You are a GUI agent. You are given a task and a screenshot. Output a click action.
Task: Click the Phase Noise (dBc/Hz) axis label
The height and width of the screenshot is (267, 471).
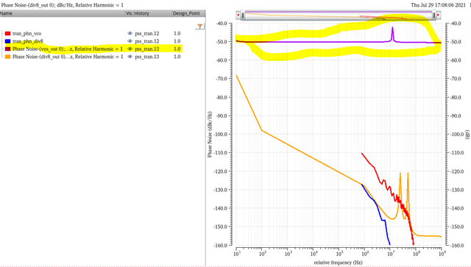(x=210, y=135)
